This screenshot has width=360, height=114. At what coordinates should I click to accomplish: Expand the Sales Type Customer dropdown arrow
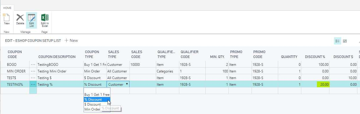point(127,84)
